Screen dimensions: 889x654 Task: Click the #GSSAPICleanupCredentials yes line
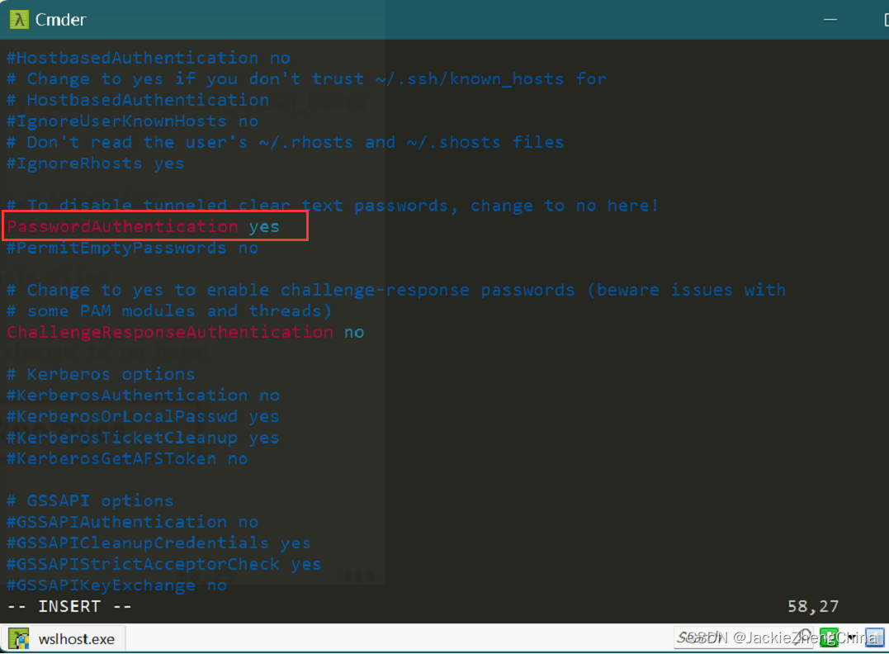pos(158,543)
